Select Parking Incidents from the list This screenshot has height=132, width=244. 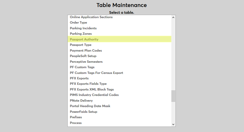point(83,28)
